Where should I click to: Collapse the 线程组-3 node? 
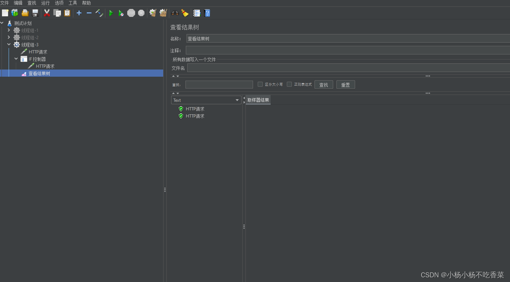pos(9,45)
